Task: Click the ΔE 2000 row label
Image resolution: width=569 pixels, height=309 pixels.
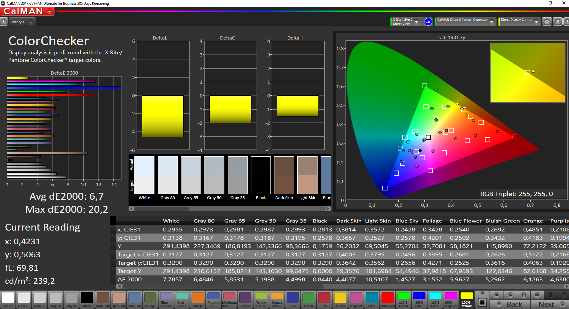Action: [130, 279]
